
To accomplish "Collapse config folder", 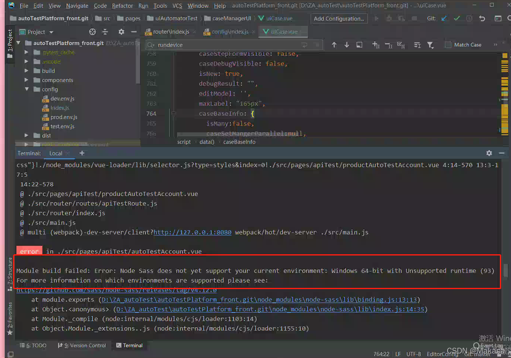I will tap(26, 89).
